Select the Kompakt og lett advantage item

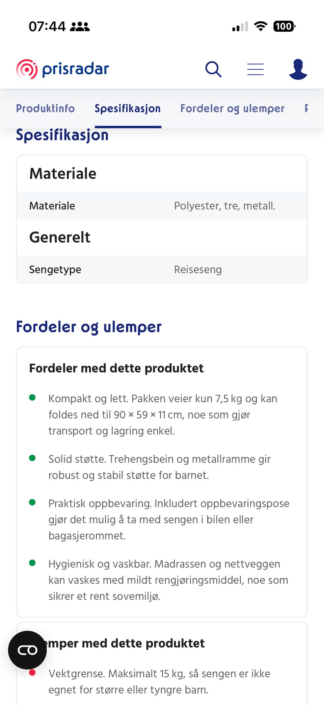[x=162, y=414]
